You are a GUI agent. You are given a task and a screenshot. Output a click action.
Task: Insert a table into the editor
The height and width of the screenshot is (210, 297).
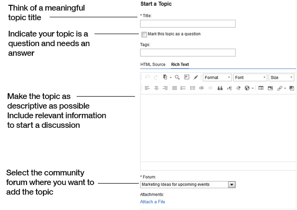tap(261, 88)
